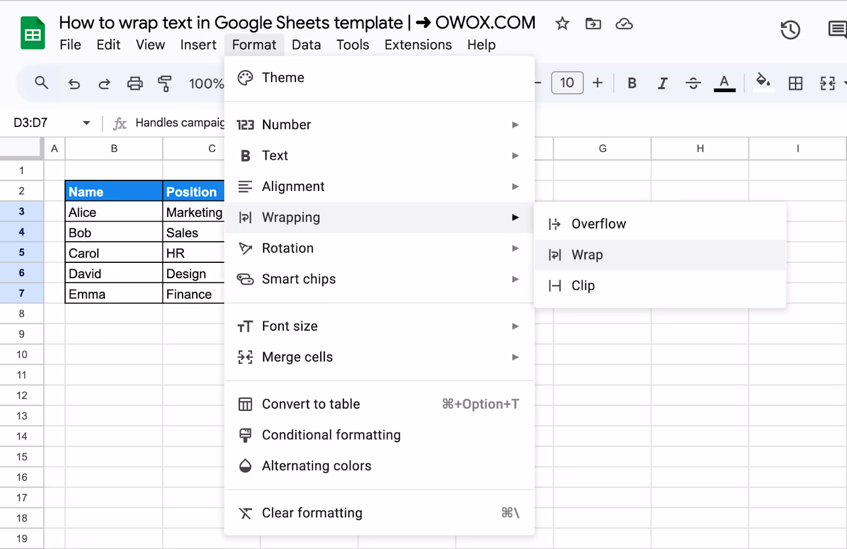Click the Name header cell

[114, 191]
